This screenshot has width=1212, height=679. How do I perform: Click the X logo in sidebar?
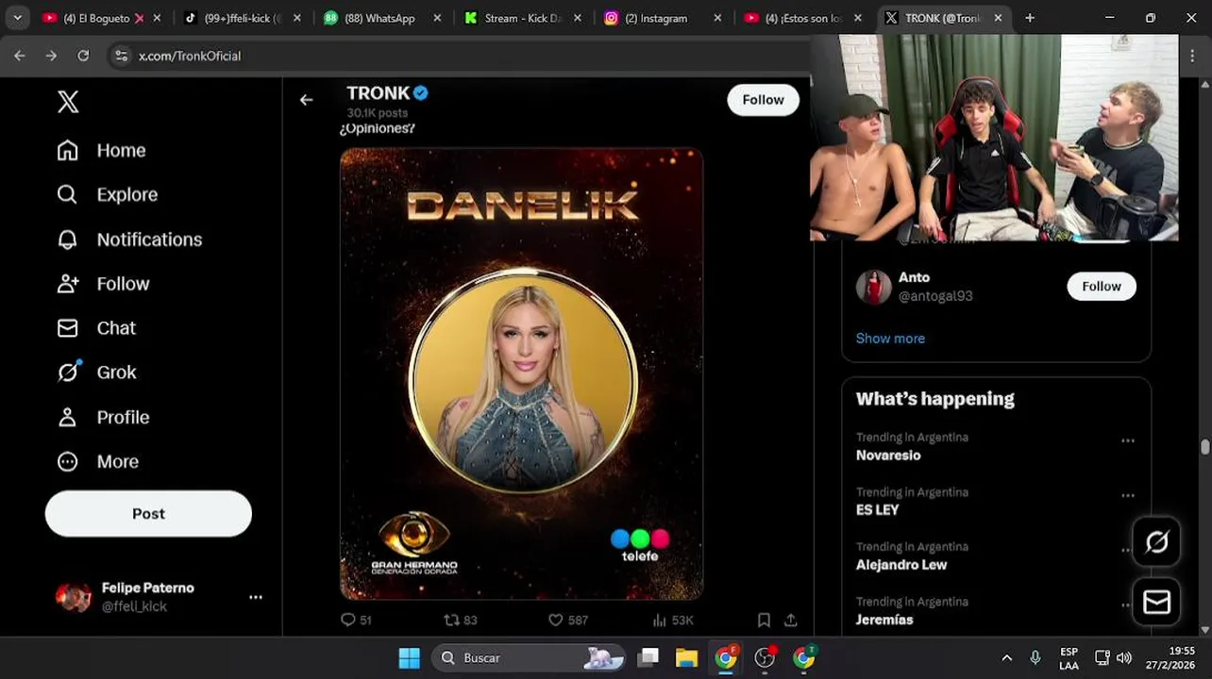(x=68, y=102)
